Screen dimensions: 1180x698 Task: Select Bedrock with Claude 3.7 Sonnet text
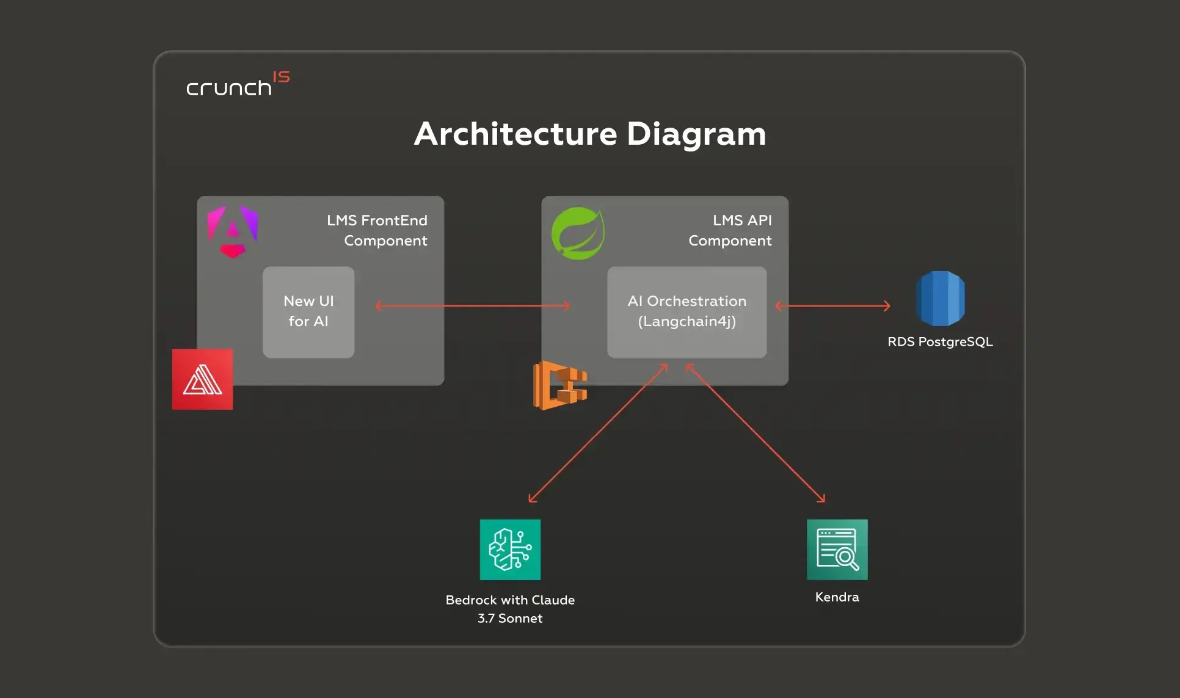510,609
